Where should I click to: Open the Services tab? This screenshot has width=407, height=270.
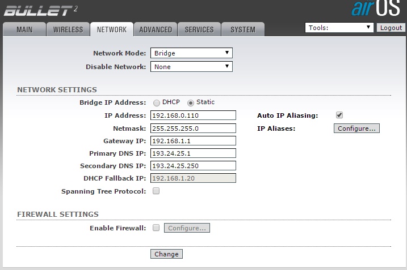199,29
